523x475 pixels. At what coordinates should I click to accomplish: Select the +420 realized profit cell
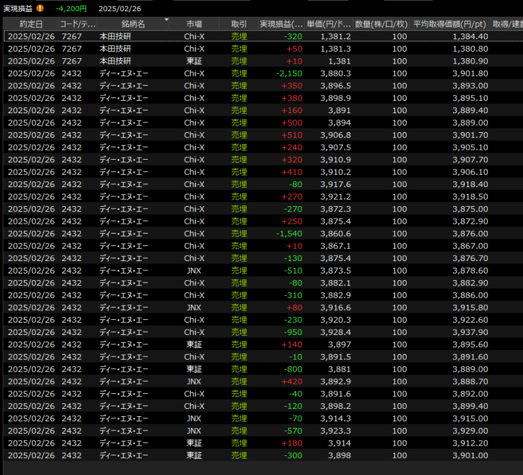coord(292,381)
